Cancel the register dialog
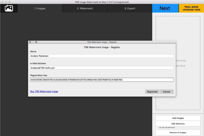Viewport: 204px width, 136px height. 167,92
